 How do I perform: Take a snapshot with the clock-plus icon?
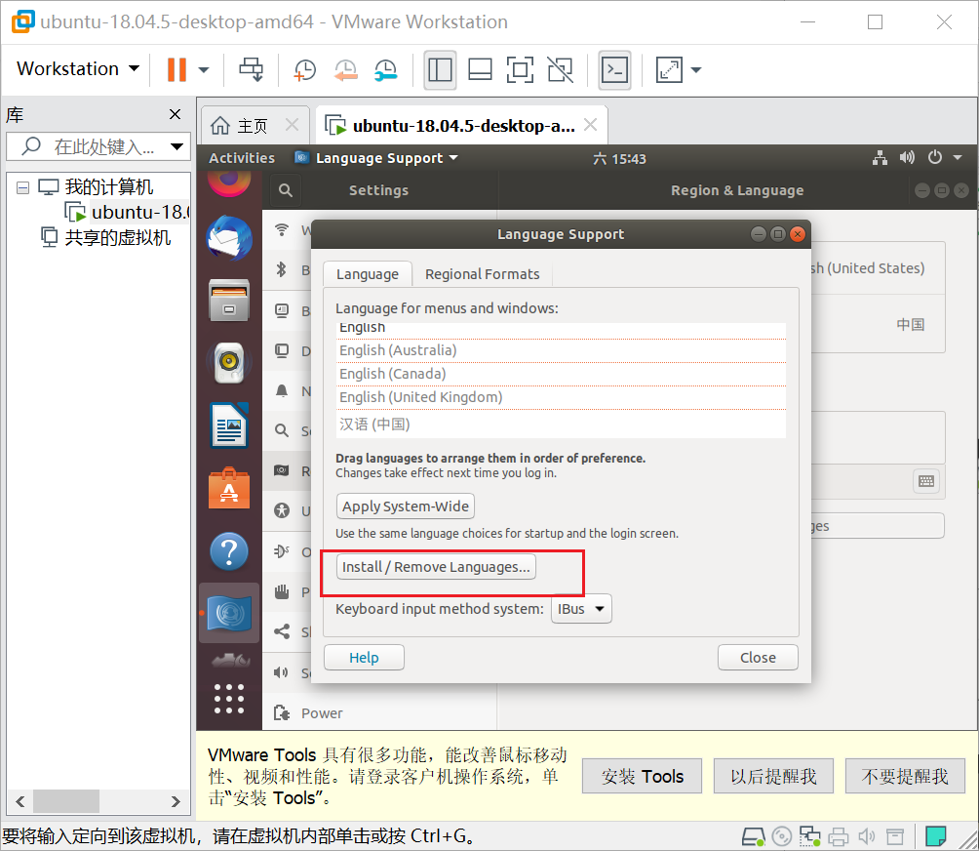[304, 69]
